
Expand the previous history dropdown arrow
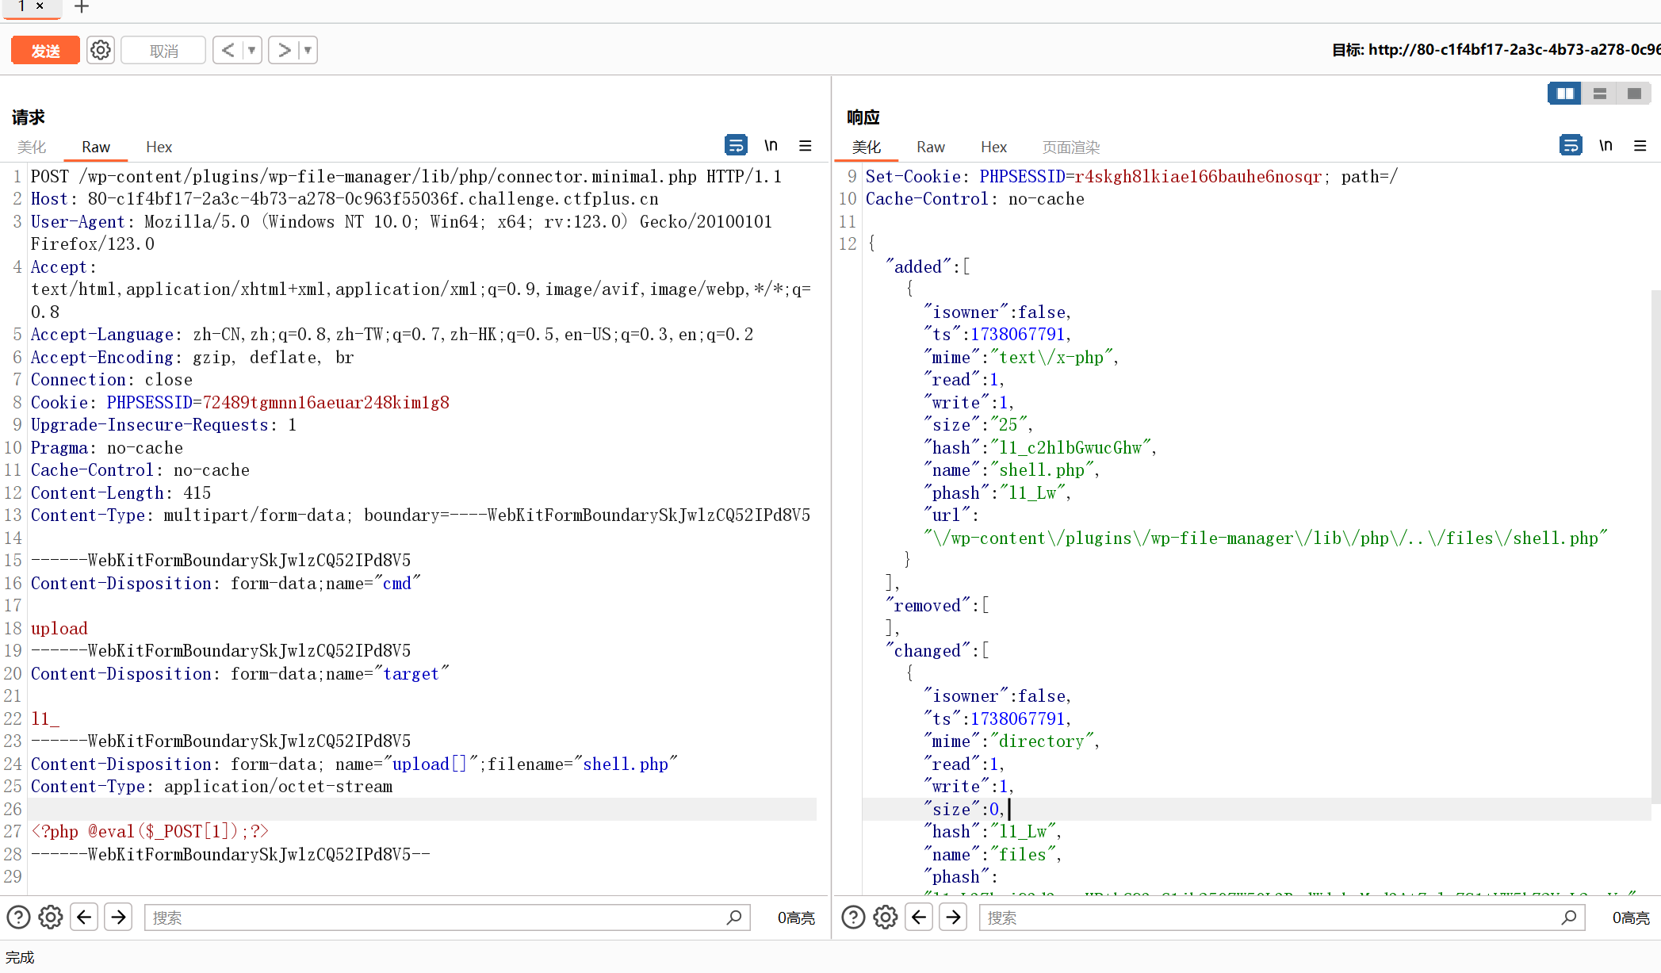[x=252, y=50]
